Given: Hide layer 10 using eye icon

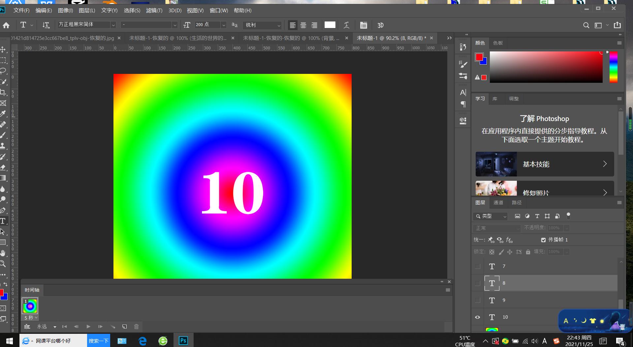Looking at the screenshot, I should coord(477,317).
